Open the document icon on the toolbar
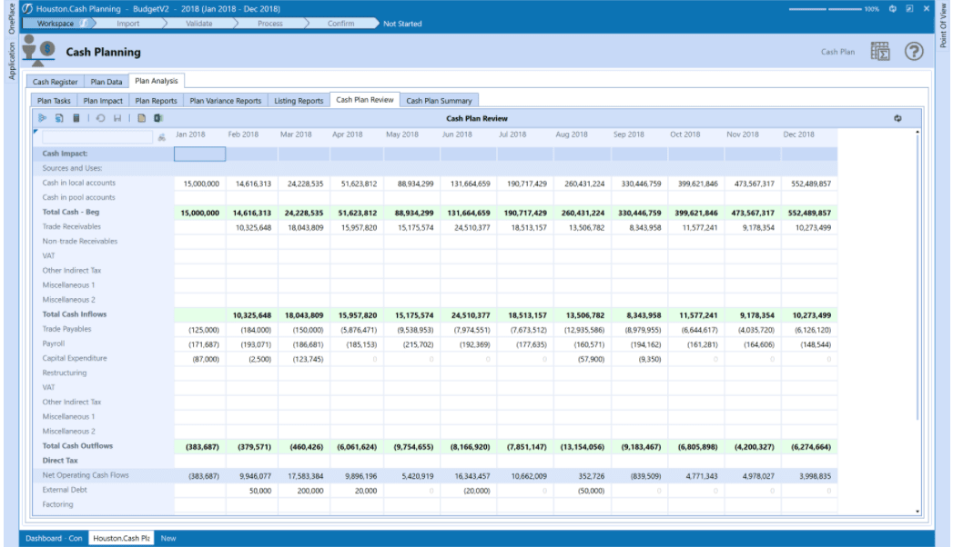 click(x=142, y=117)
